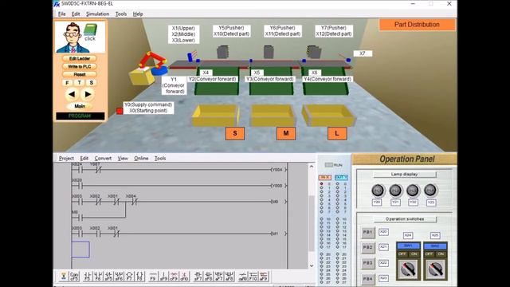Open the View menu
Viewport: 510px width, 287px height.
123,158
